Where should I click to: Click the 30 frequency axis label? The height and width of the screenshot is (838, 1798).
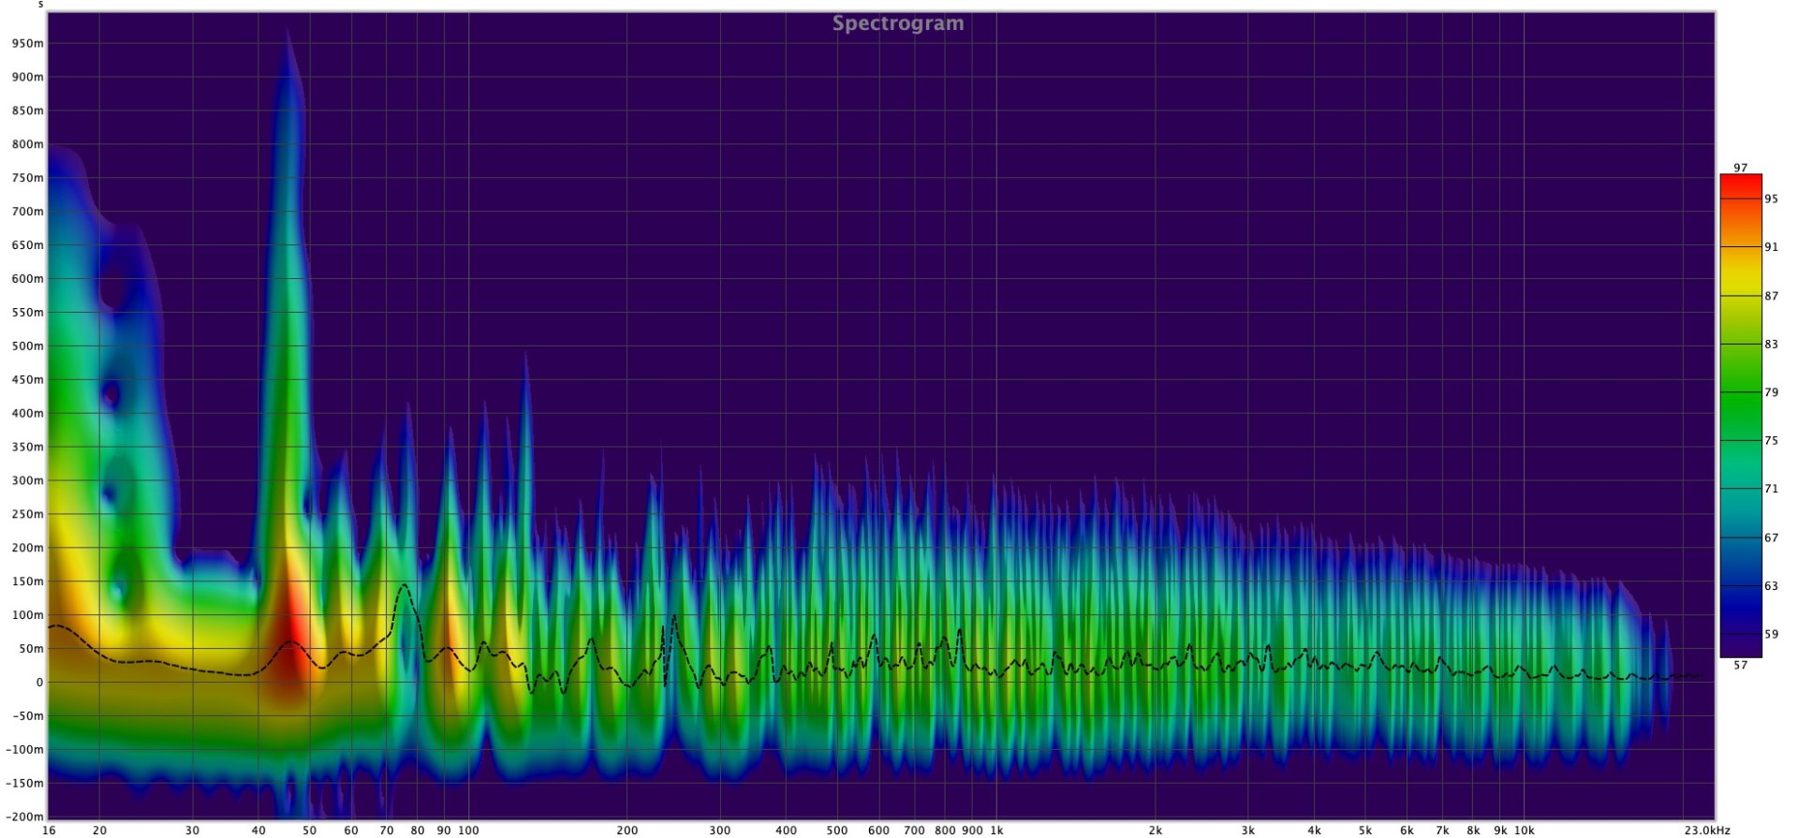pyautogui.click(x=192, y=830)
